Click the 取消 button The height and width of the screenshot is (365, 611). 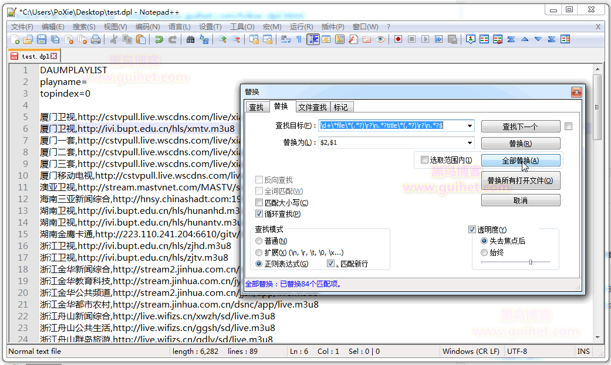(x=521, y=200)
